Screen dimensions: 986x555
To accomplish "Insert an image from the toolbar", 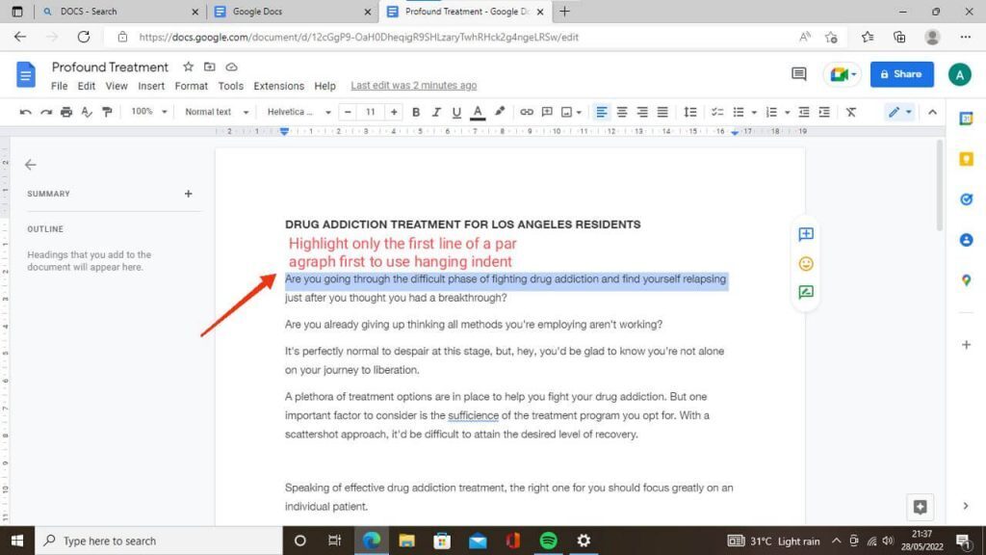I will [567, 112].
